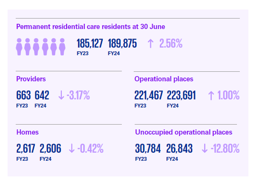The image size is (256, 185).
Task: Click the first purple person icon
Action: coord(19,47)
